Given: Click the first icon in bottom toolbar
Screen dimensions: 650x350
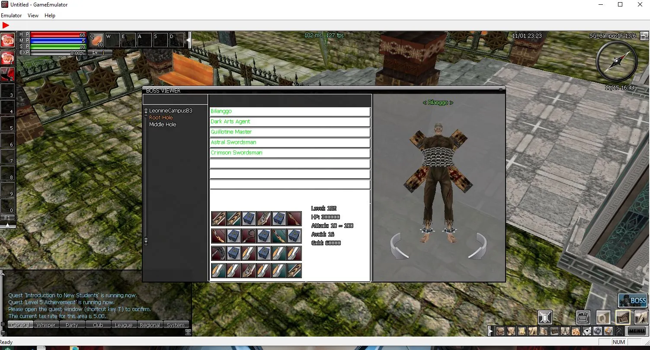Looking at the screenshot, I should pyautogui.click(x=500, y=331).
